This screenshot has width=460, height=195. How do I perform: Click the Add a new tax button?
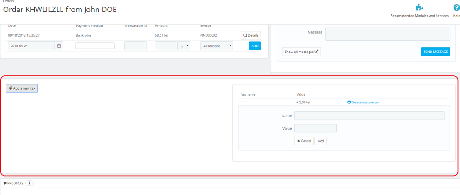click(x=22, y=88)
